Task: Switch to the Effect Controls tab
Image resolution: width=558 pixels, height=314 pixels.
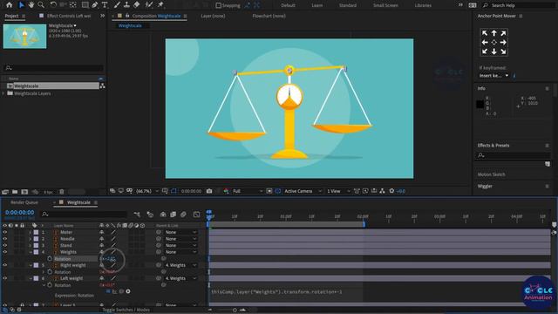Action: [69, 16]
